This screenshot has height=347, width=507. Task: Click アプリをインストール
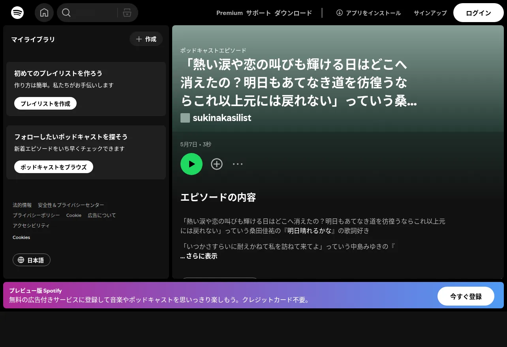(x=368, y=13)
